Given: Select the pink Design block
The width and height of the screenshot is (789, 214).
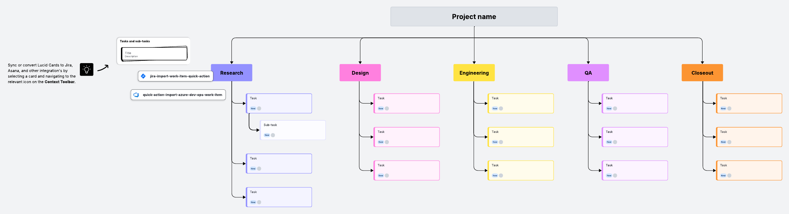Looking at the screenshot, I should 360,73.
